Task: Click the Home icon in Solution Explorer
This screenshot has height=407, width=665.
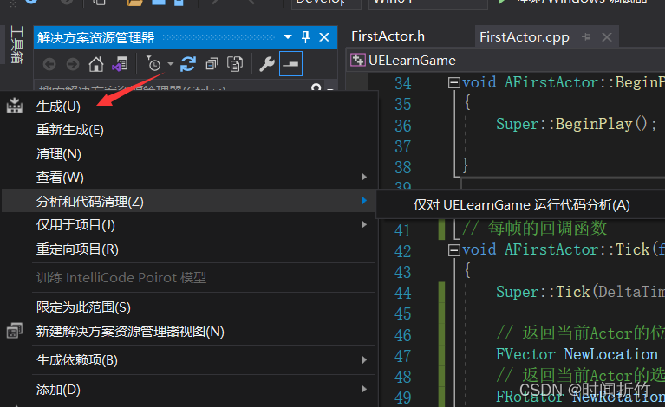Action: tap(96, 64)
